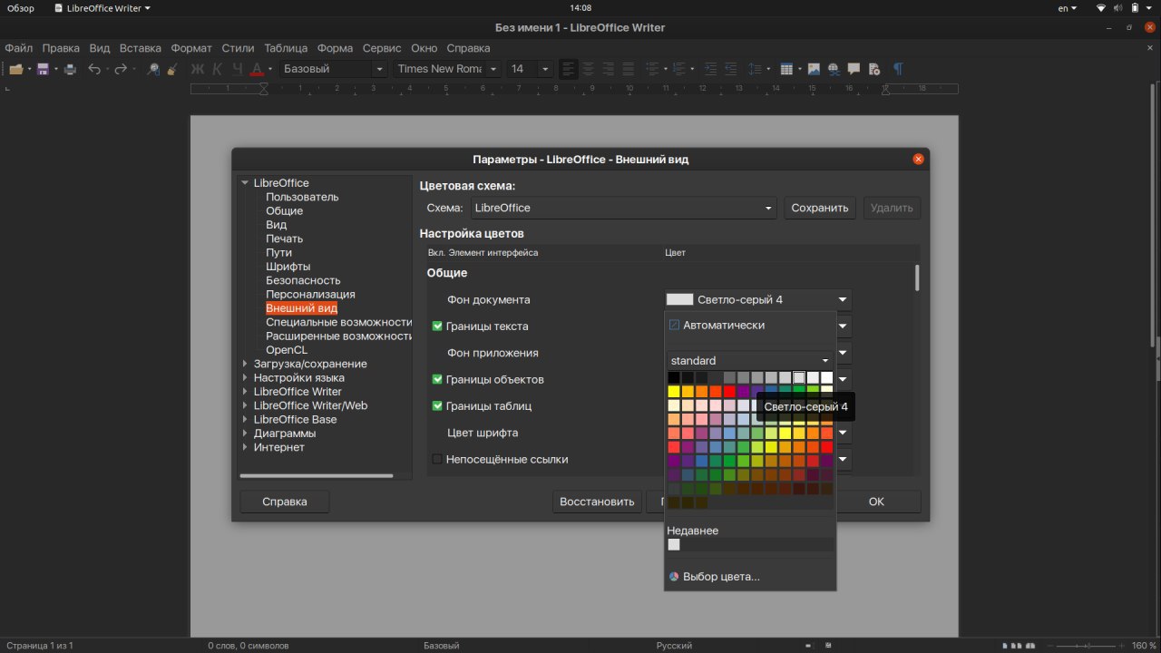Justify text alignment icon

tap(628, 69)
